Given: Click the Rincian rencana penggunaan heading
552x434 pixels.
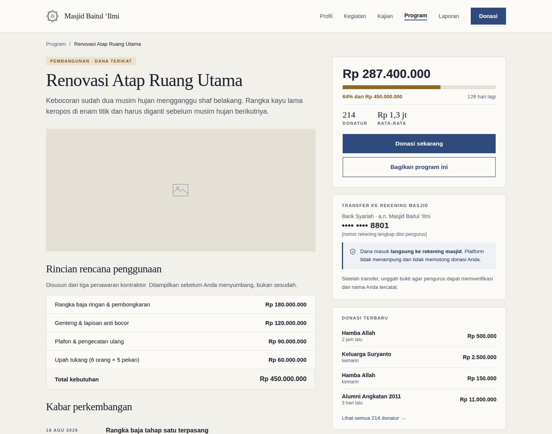Looking at the screenshot, I should click(104, 269).
